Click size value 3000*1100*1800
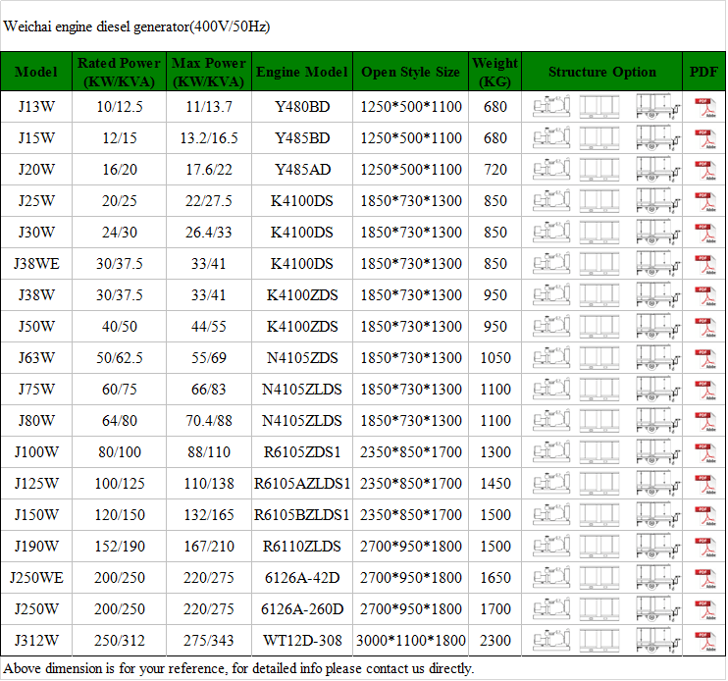 [411, 641]
